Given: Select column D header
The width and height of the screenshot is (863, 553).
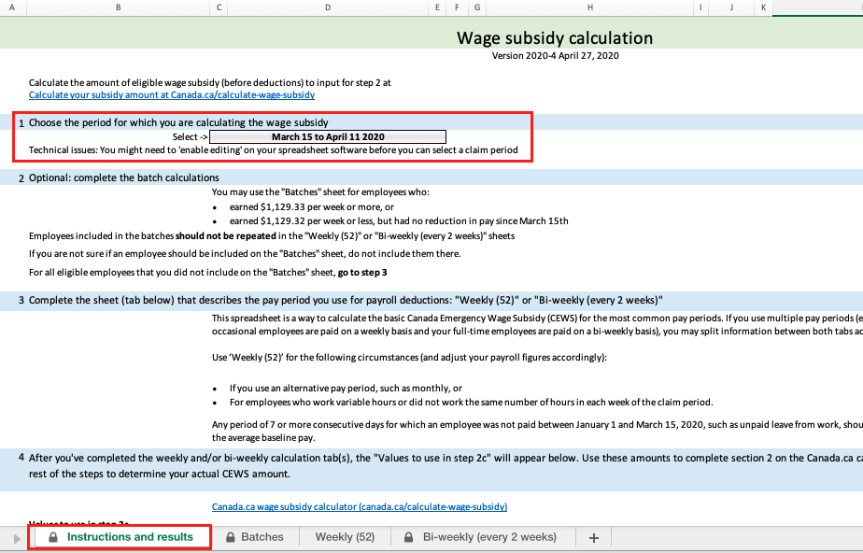Looking at the screenshot, I should click(327, 7).
